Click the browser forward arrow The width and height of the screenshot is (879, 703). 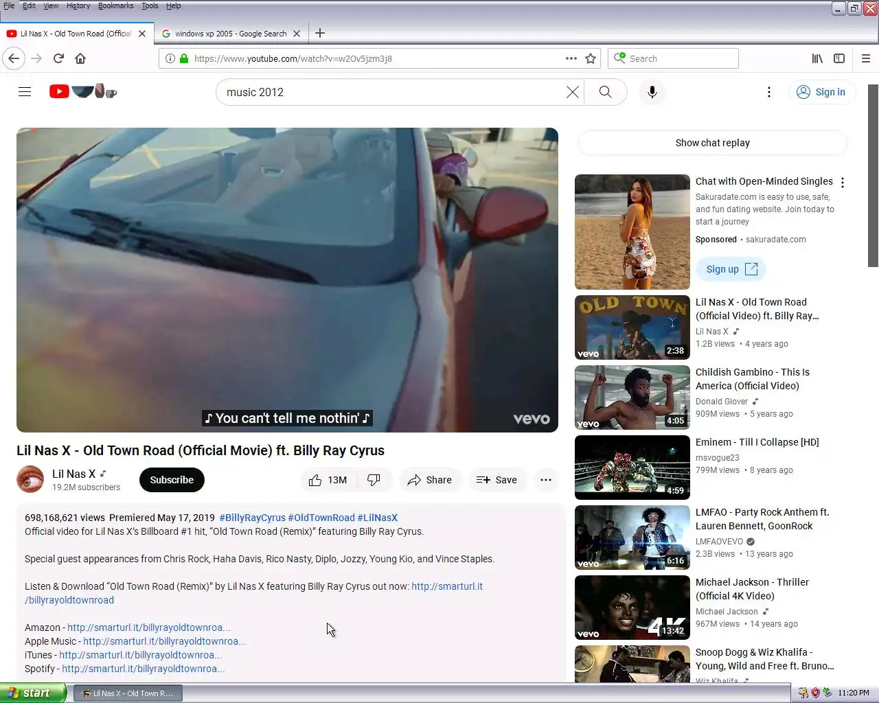click(x=36, y=58)
